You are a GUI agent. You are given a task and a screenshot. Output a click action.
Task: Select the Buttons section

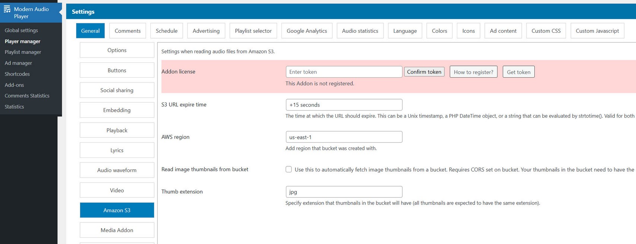coord(117,70)
